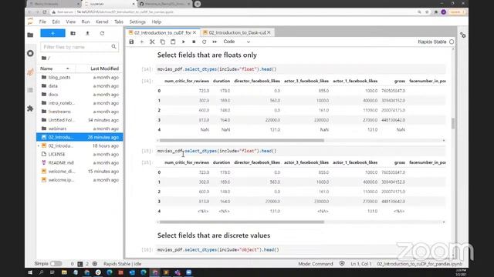Image resolution: width=494 pixels, height=277 pixels.
Task: Open the Code cell type dropdown
Action: tap(237, 42)
